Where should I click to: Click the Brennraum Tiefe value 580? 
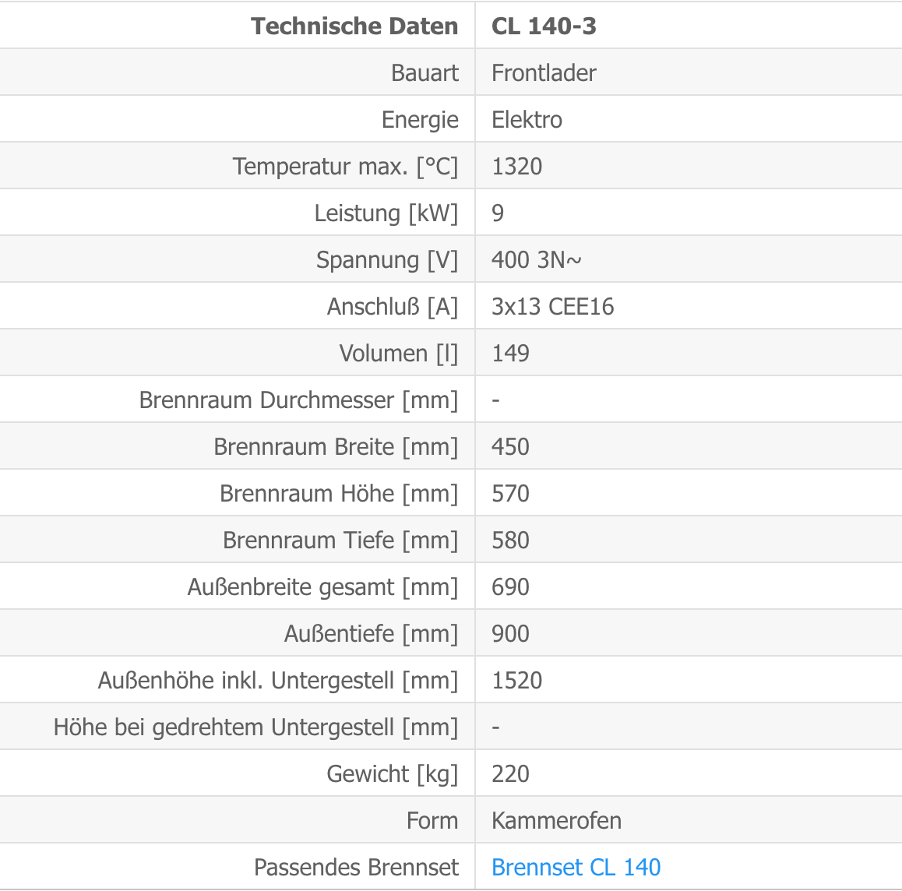[510, 540]
